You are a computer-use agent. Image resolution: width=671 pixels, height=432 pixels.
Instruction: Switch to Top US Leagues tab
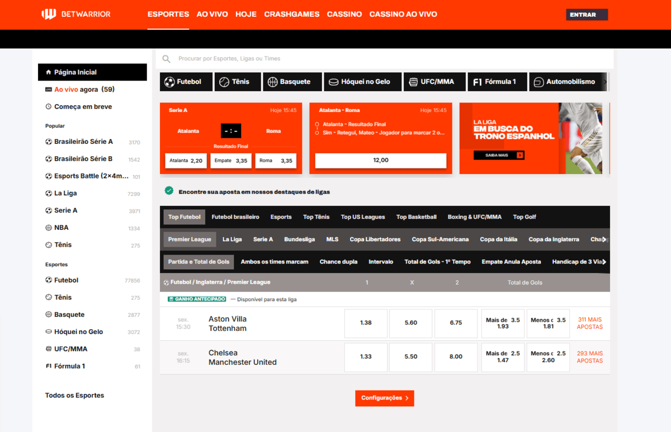363,217
